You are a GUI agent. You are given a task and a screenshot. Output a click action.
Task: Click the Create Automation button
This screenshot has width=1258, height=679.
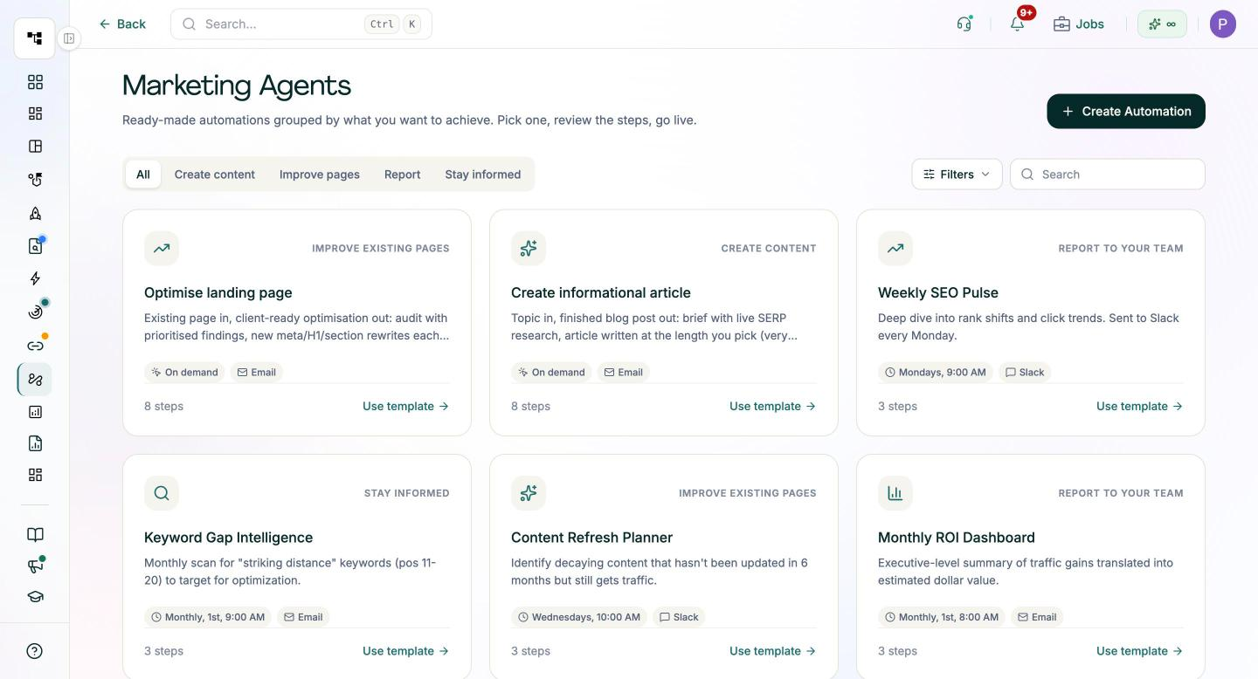(x=1126, y=111)
